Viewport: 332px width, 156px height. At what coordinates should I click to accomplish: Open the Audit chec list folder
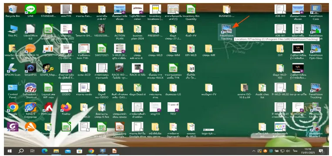tap(262, 91)
